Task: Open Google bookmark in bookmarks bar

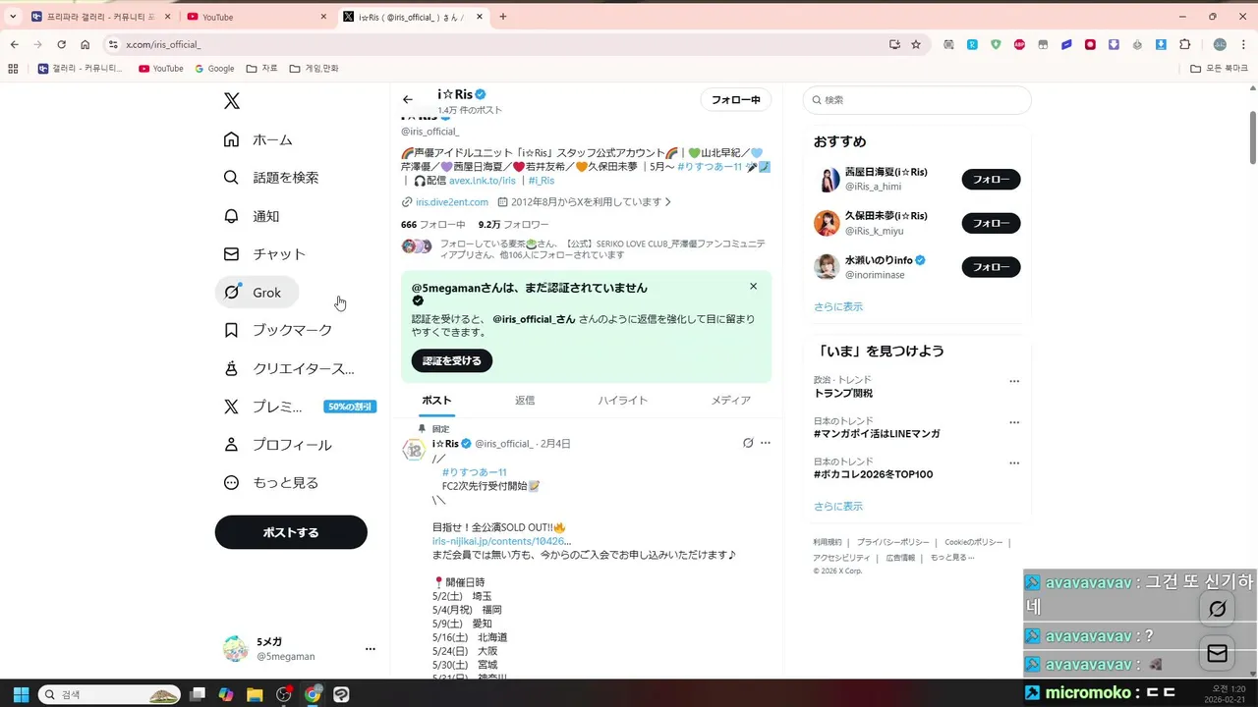Action: 214,69
